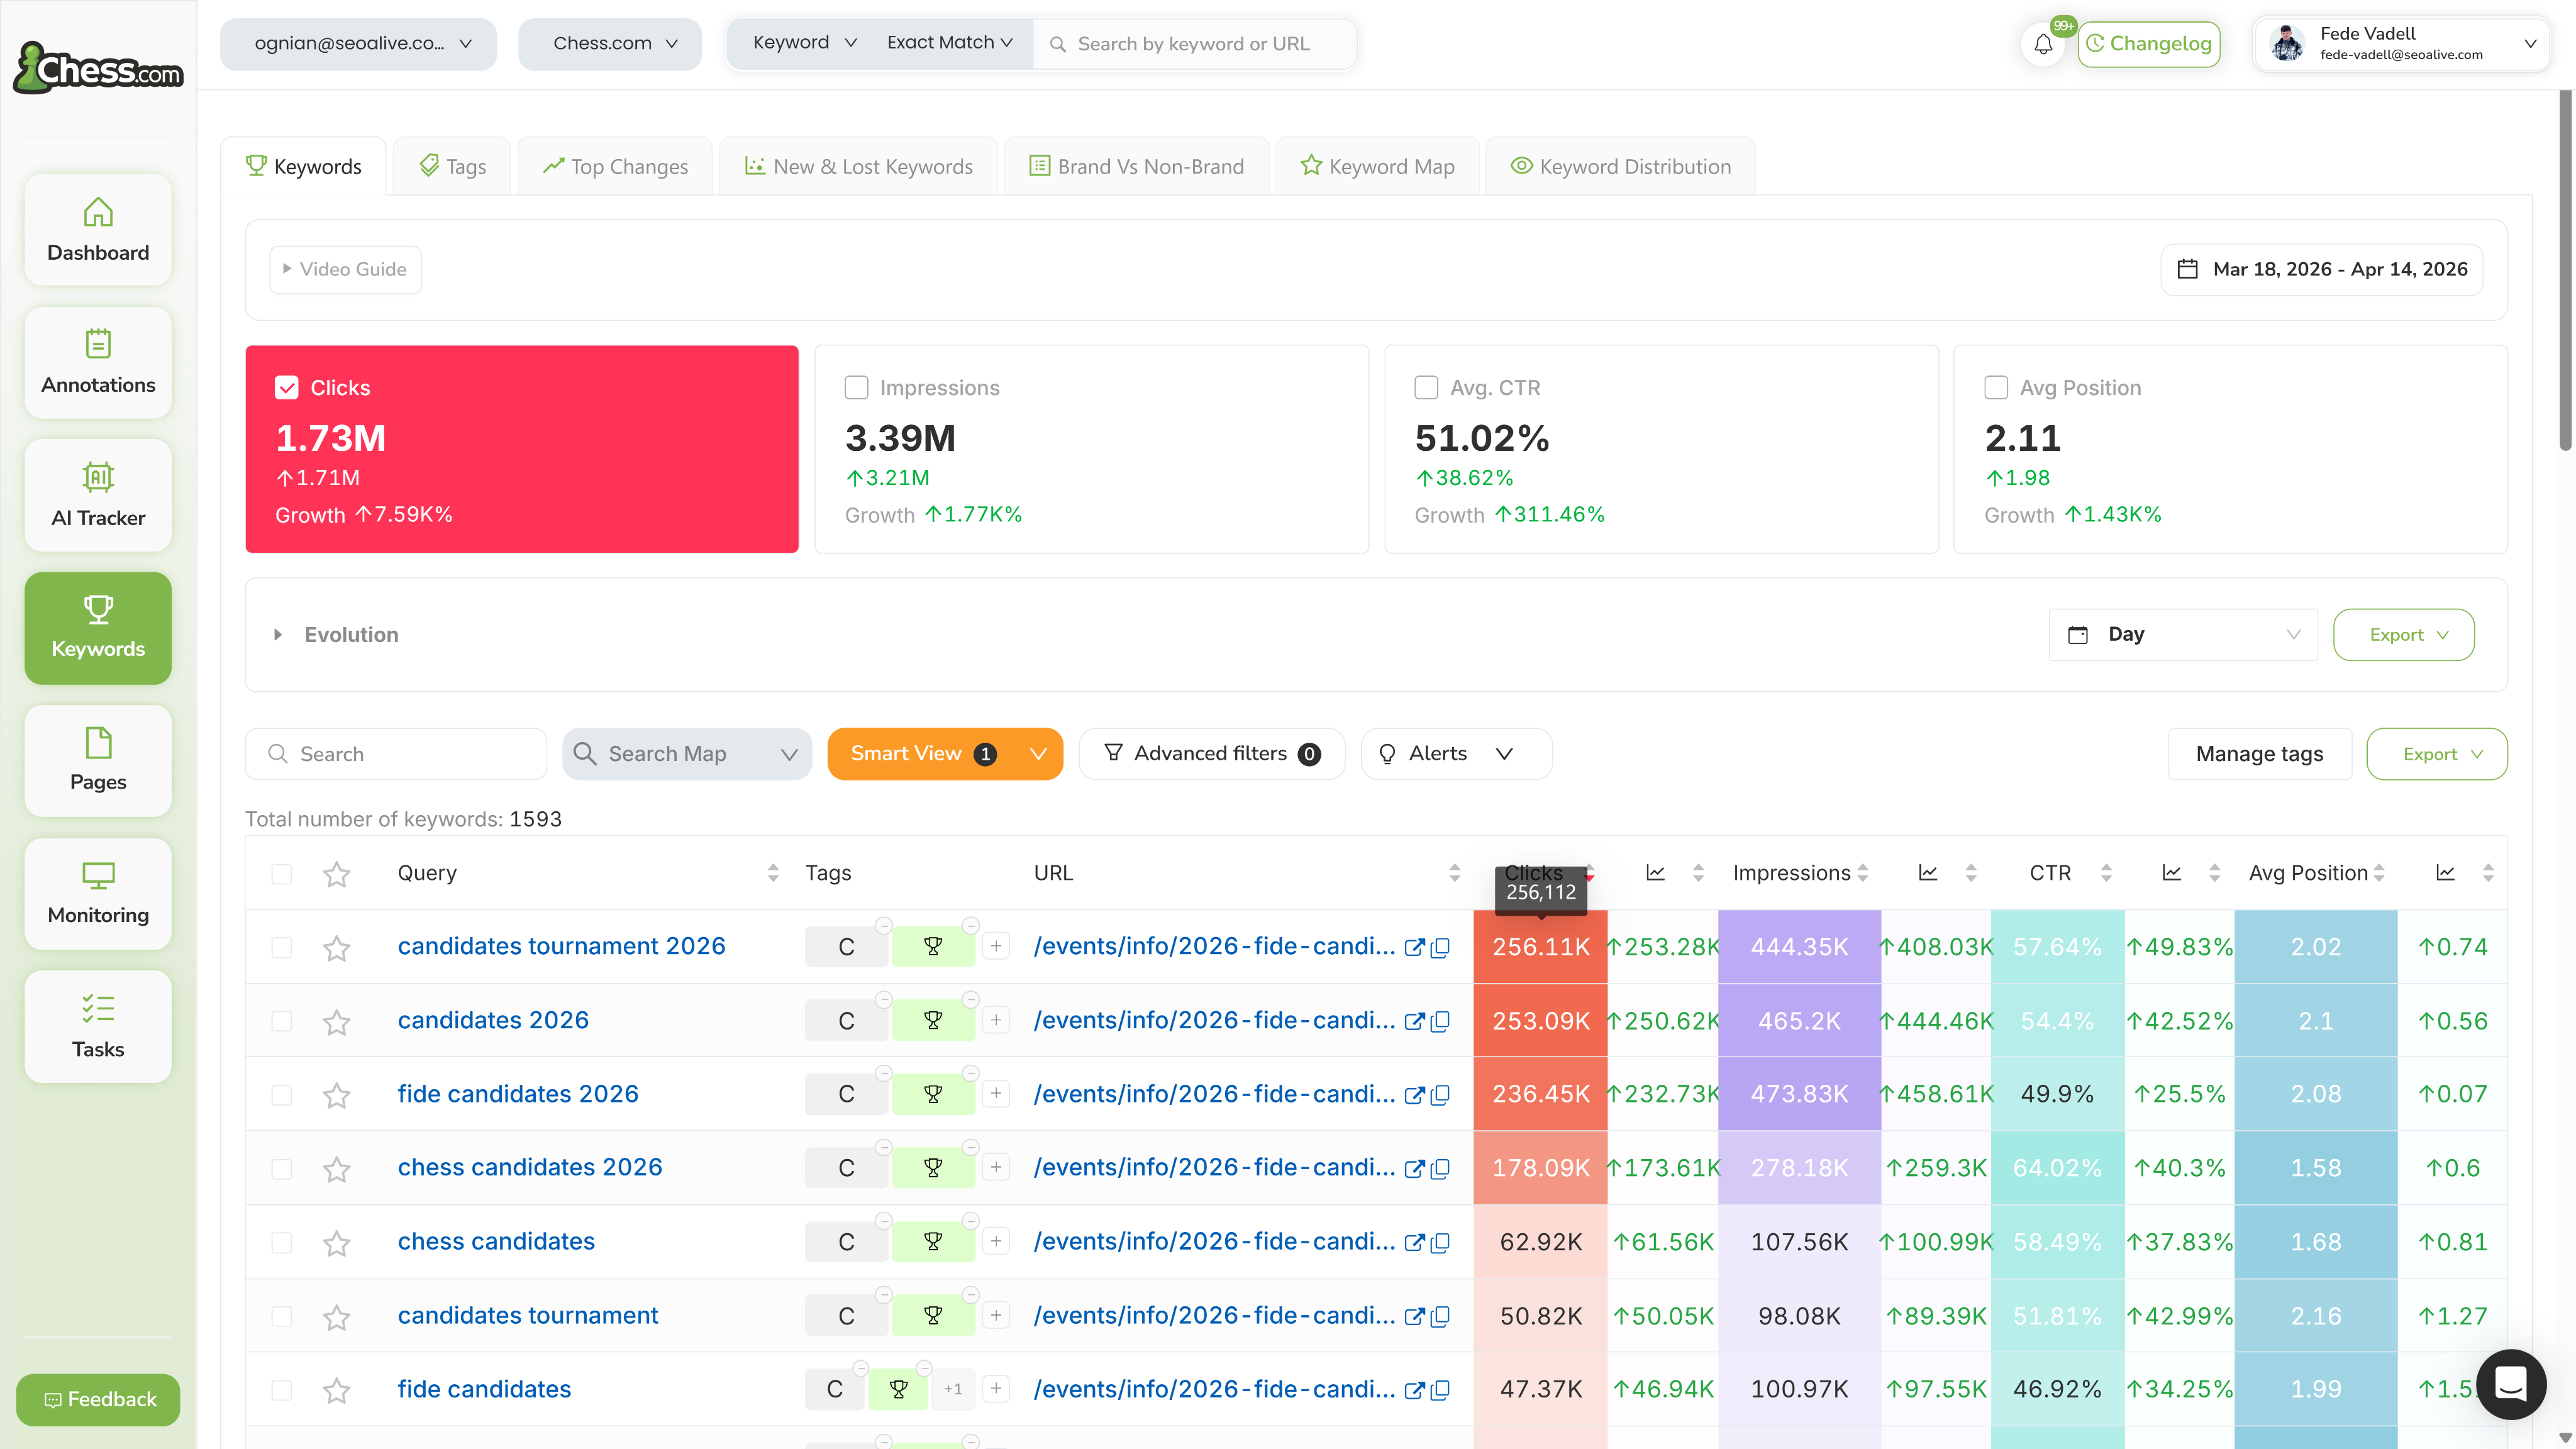Viewport: 2576px width, 1449px height.
Task: Open AI Tracker in the sidebar
Action: (98, 495)
